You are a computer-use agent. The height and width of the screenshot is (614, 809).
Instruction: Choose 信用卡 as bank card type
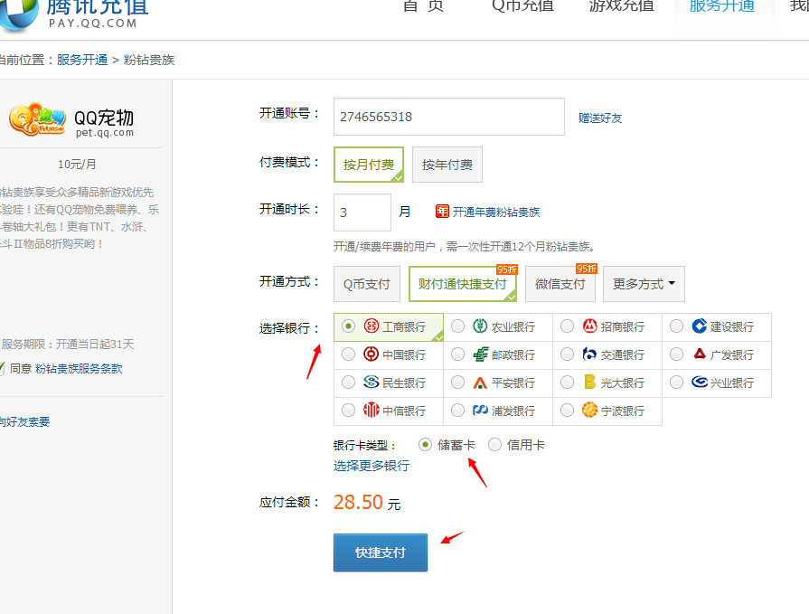click(x=494, y=444)
